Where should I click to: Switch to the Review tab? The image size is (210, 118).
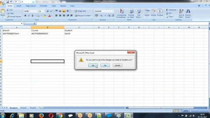pos(63,6)
